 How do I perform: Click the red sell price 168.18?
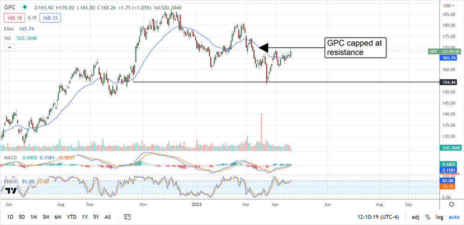(13, 19)
